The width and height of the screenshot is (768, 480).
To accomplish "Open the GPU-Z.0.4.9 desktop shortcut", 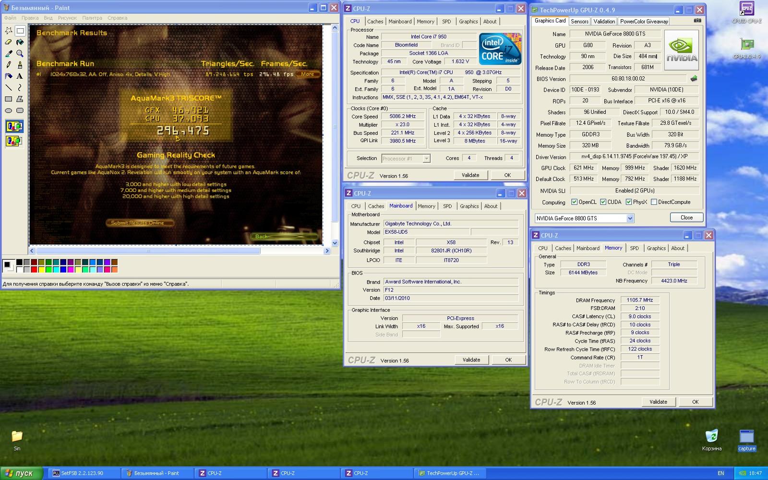I will (746, 48).
